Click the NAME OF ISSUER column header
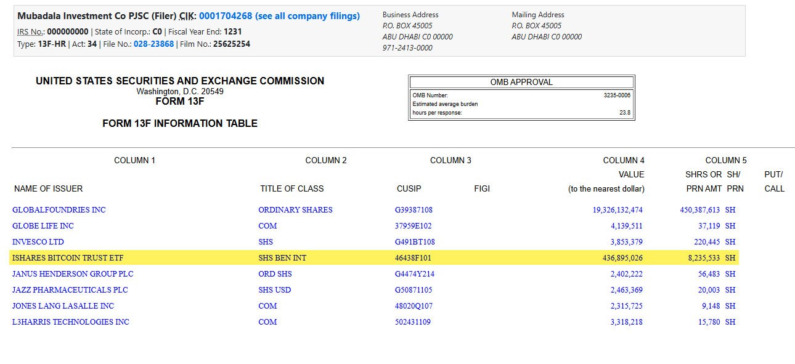This screenshot has width=795, height=364. pyautogui.click(x=48, y=188)
